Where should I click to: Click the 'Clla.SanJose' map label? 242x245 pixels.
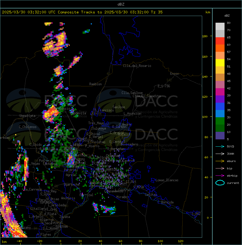[x=132, y=93]
